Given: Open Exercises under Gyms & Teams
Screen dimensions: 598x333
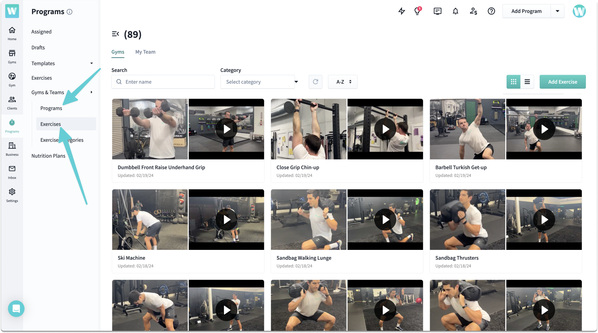Looking at the screenshot, I should pos(66,124).
